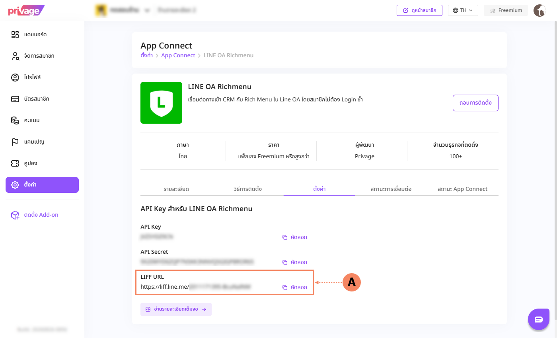Open the coupon (คูปอง) ticket icon
557x338 pixels.
tap(15, 163)
